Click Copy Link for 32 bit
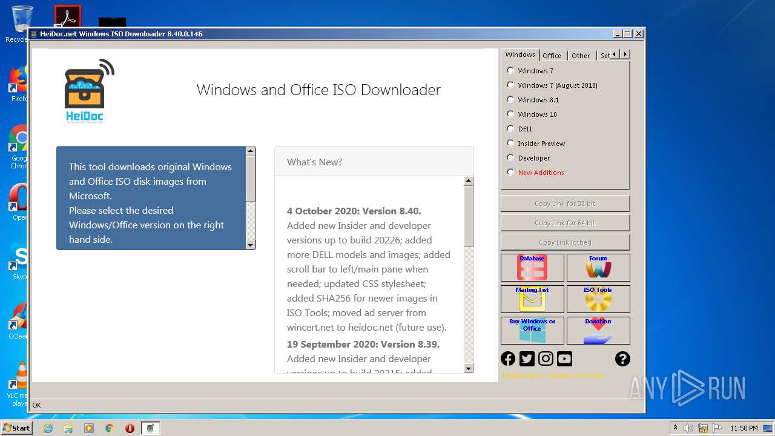The width and height of the screenshot is (775, 436). point(565,203)
